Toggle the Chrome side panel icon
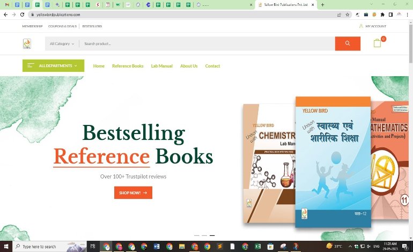The height and width of the screenshot is (252, 413). pos(390,15)
